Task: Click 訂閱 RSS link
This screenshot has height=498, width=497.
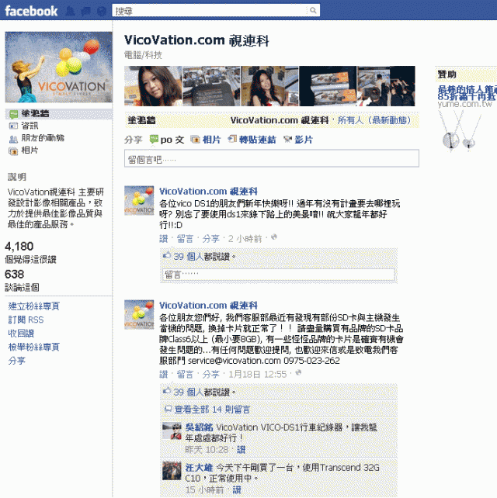Action: pyautogui.click(x=26, y=320)
